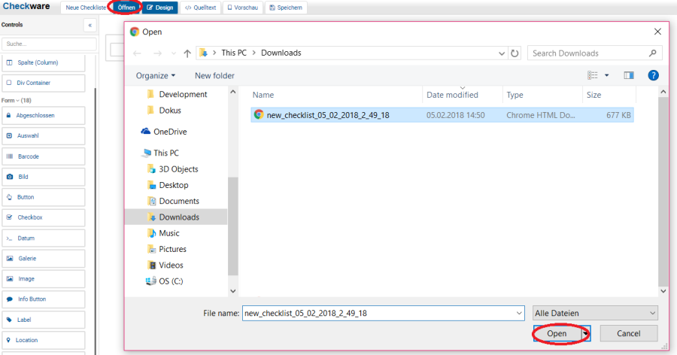
Task: Collapse the Controls sidebar with chevron icon
Action: point(90,25)
